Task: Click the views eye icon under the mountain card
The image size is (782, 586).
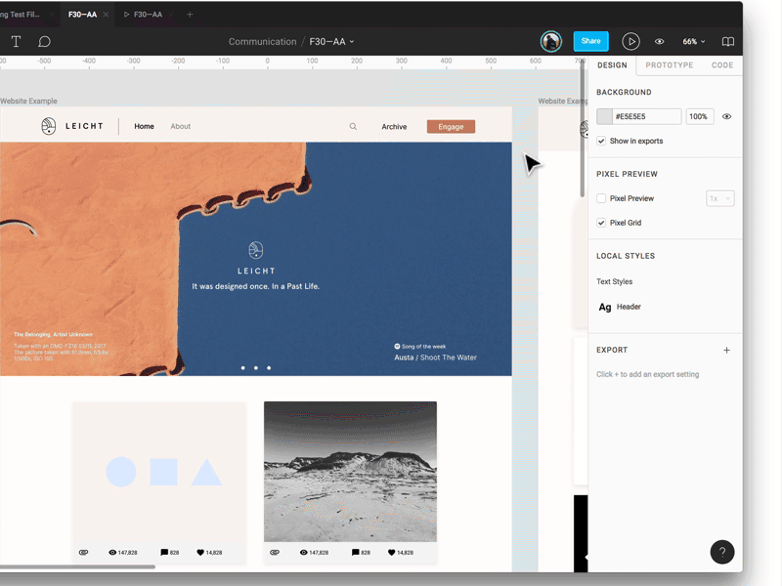Action: [x=303, y=552]
